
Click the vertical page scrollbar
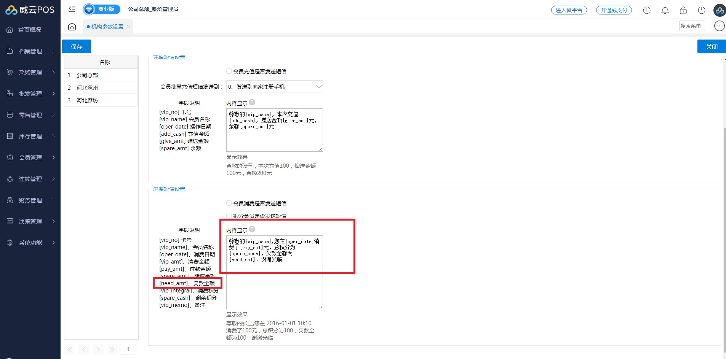point(724,228)
